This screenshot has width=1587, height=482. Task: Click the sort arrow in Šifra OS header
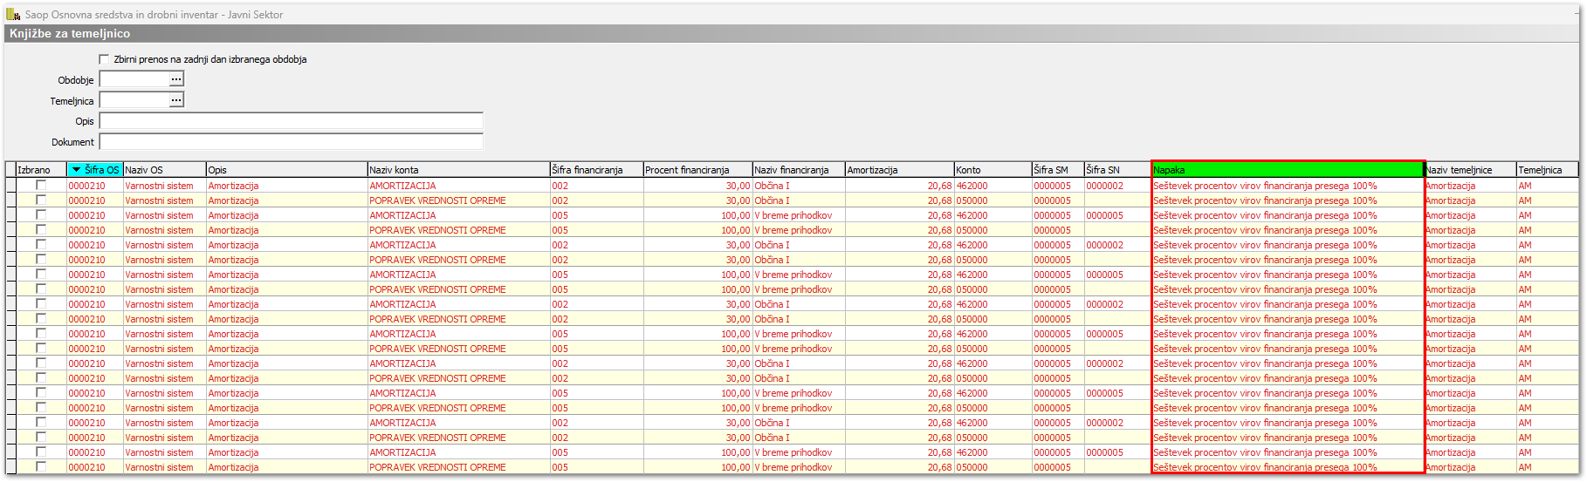[x=76, y=170]
